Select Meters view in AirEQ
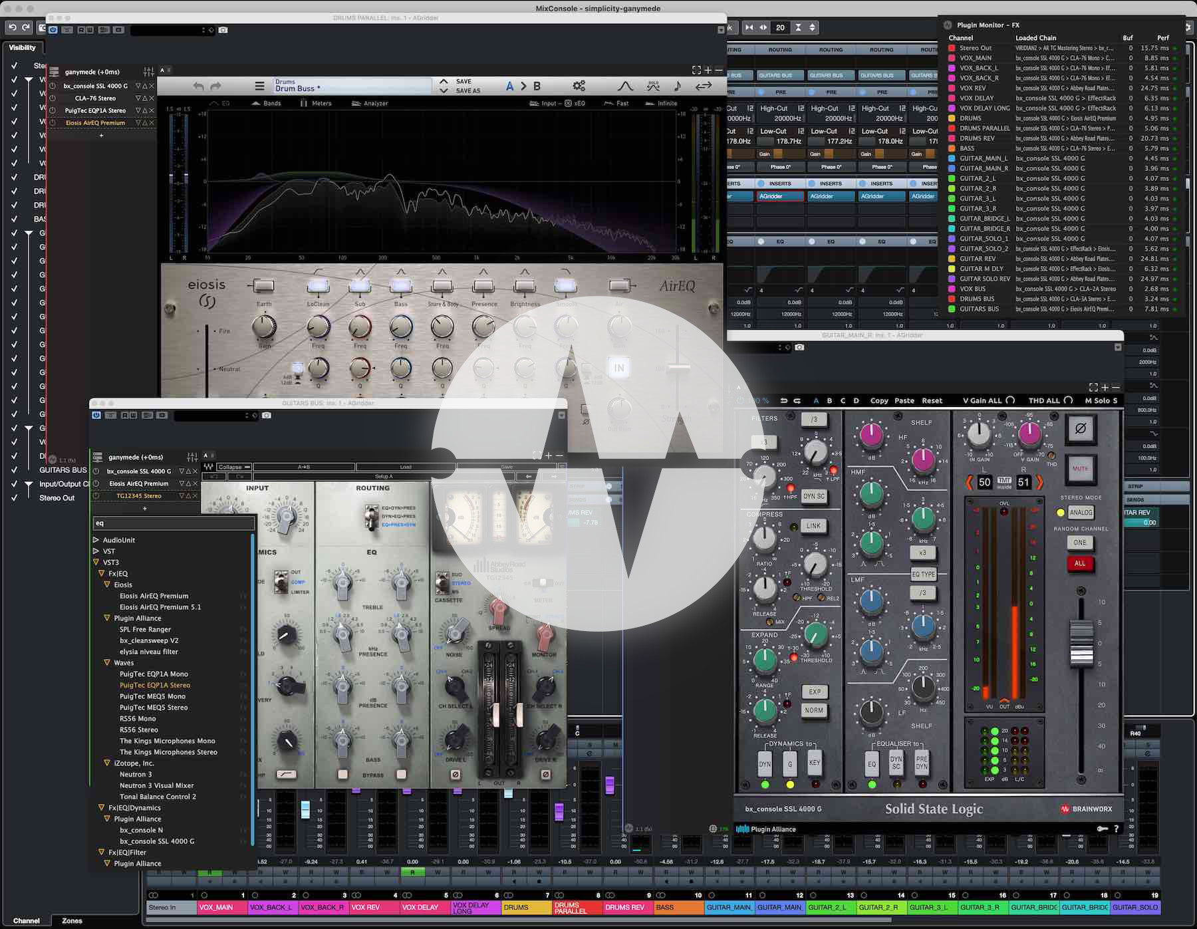This screenshot has height=929, width=1197. (315, 103)
